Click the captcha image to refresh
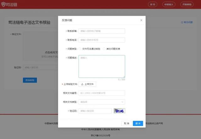 click(x=119, y=111)
